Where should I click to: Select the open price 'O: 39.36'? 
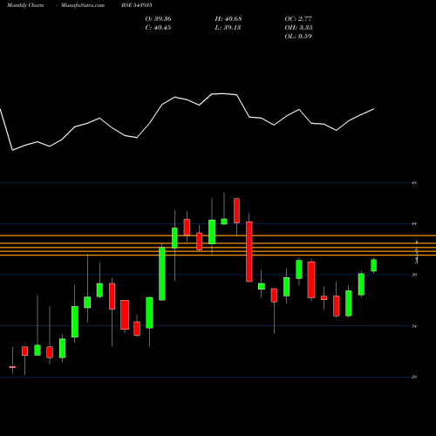(158, 19)
